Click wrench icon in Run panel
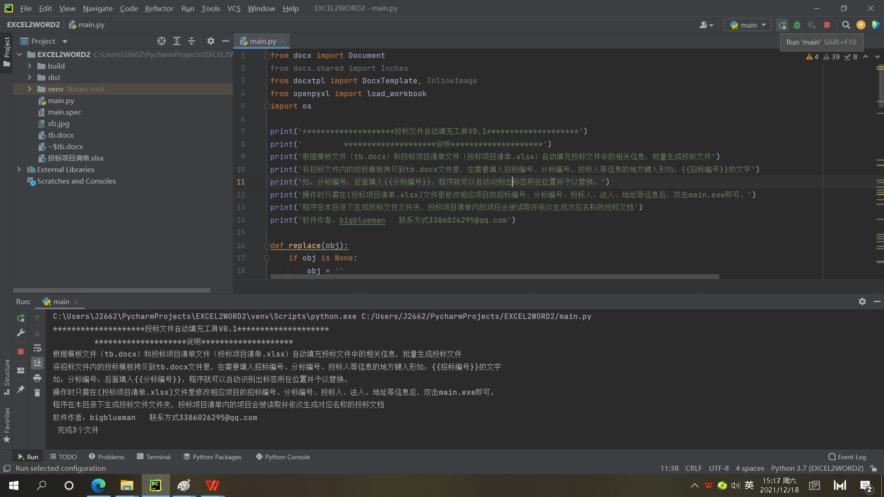The image size is (884, 497). pos(21,333)
